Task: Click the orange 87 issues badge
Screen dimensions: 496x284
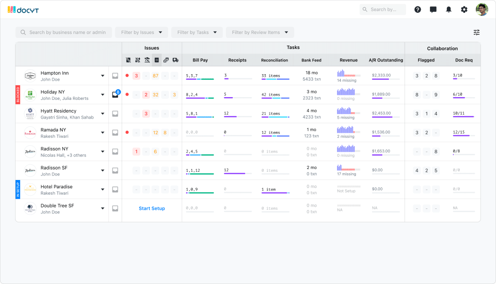Action: pos(155,76)
